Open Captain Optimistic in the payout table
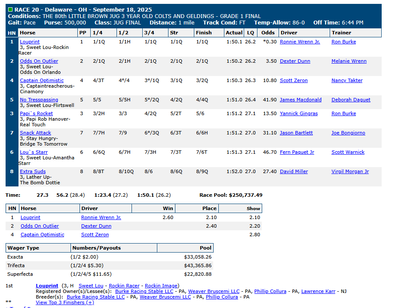This screenshot has height=308, width=395. [x=42, y=235]
